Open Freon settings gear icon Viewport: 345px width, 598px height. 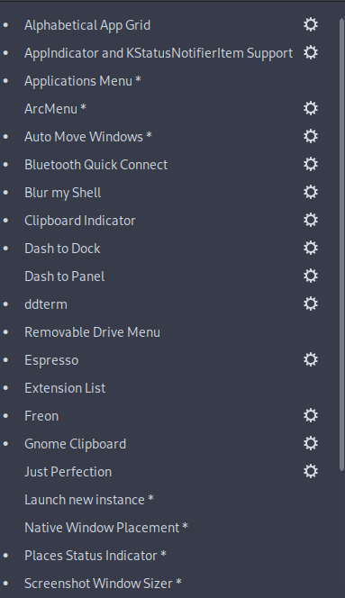(311, 415)
